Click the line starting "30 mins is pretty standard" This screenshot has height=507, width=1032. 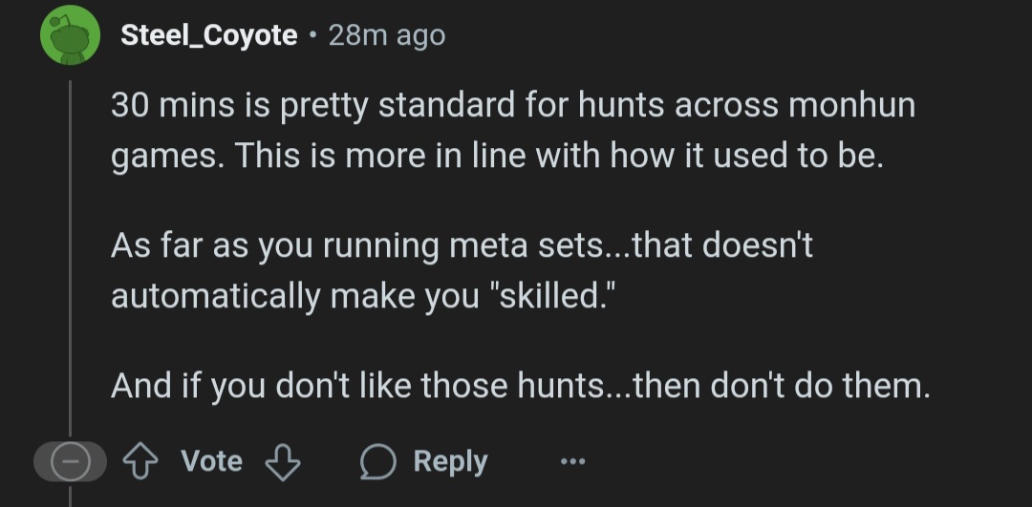coord(512,105)
